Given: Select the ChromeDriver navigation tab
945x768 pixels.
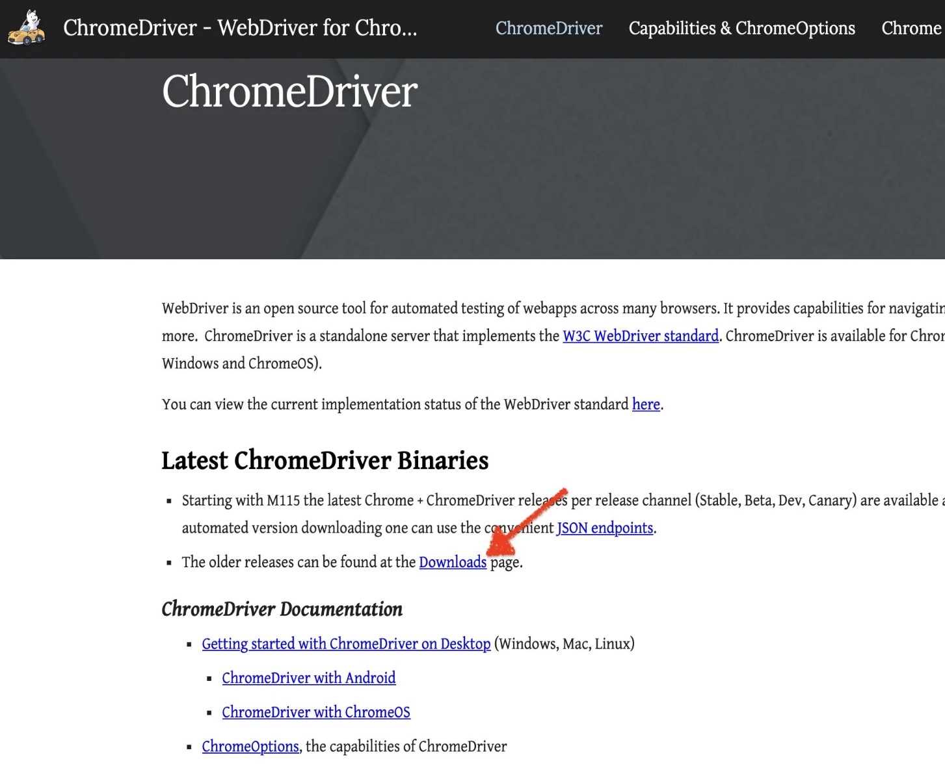Looking at the screenshot, I should (549, 29).
